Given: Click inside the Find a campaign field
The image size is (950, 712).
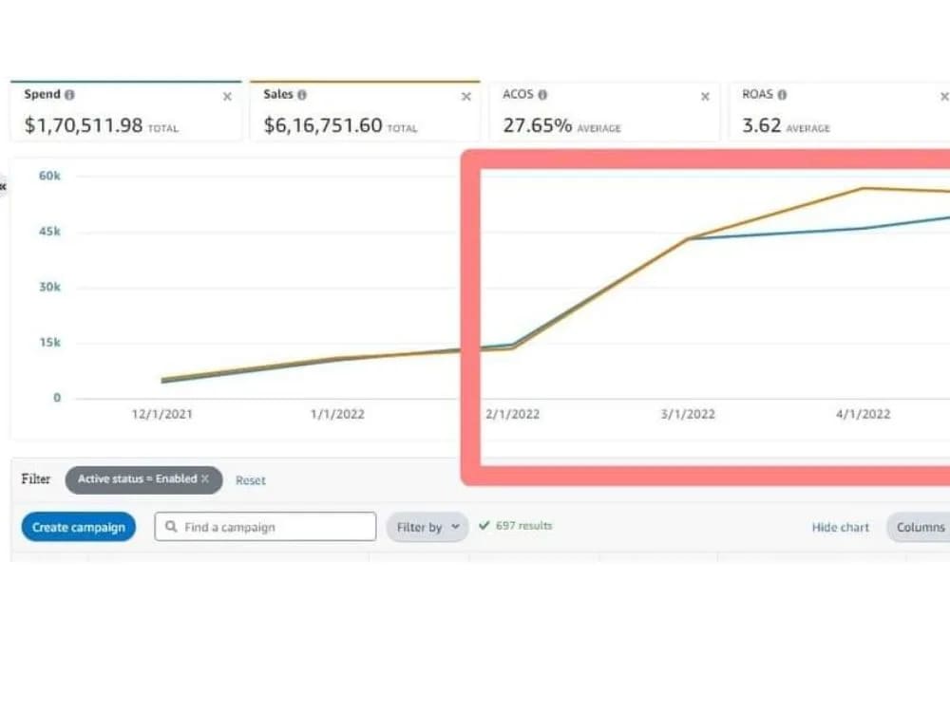Looking at the screenshot, I should 266,526.
